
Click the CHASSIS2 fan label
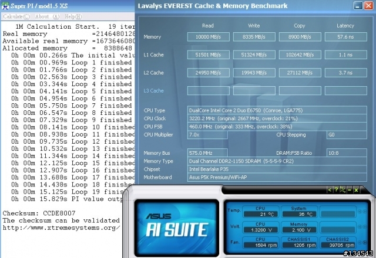[337, 239]
